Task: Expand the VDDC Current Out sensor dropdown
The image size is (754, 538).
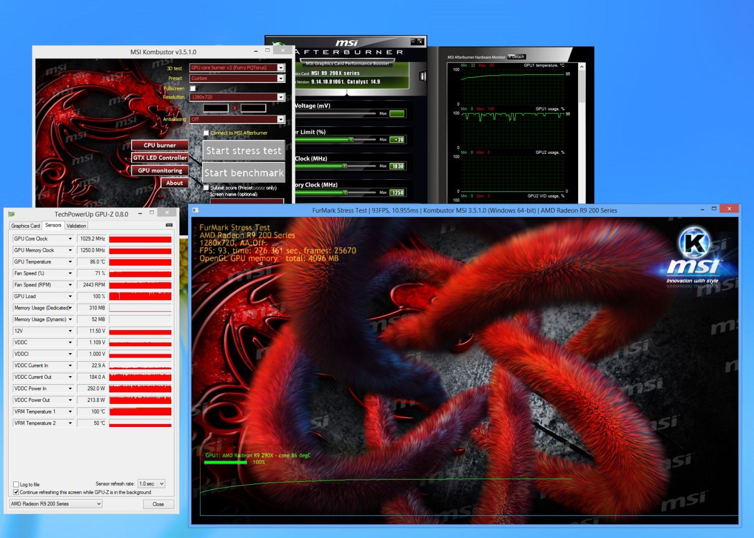Action: pos(70,377)
